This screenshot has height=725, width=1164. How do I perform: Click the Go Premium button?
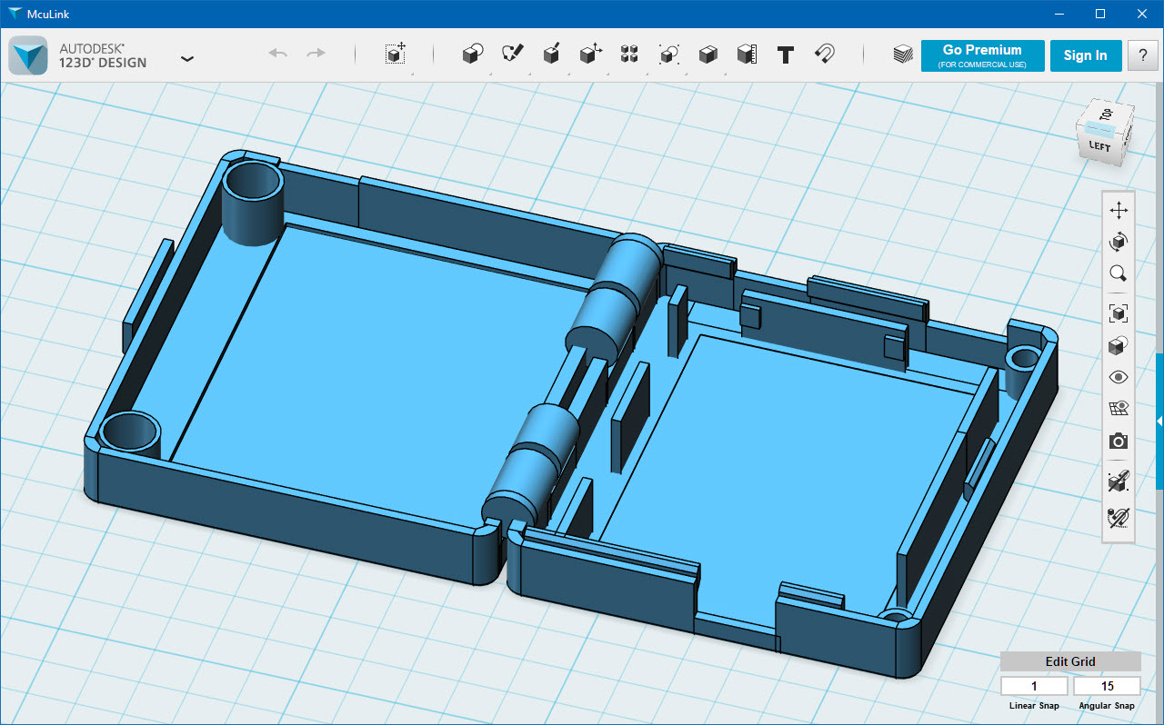click(982, 55)
